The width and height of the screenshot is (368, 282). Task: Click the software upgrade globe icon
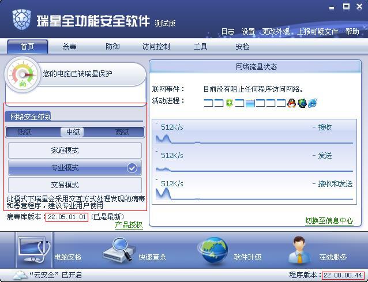pyautogui.click(x=213, y=250)
